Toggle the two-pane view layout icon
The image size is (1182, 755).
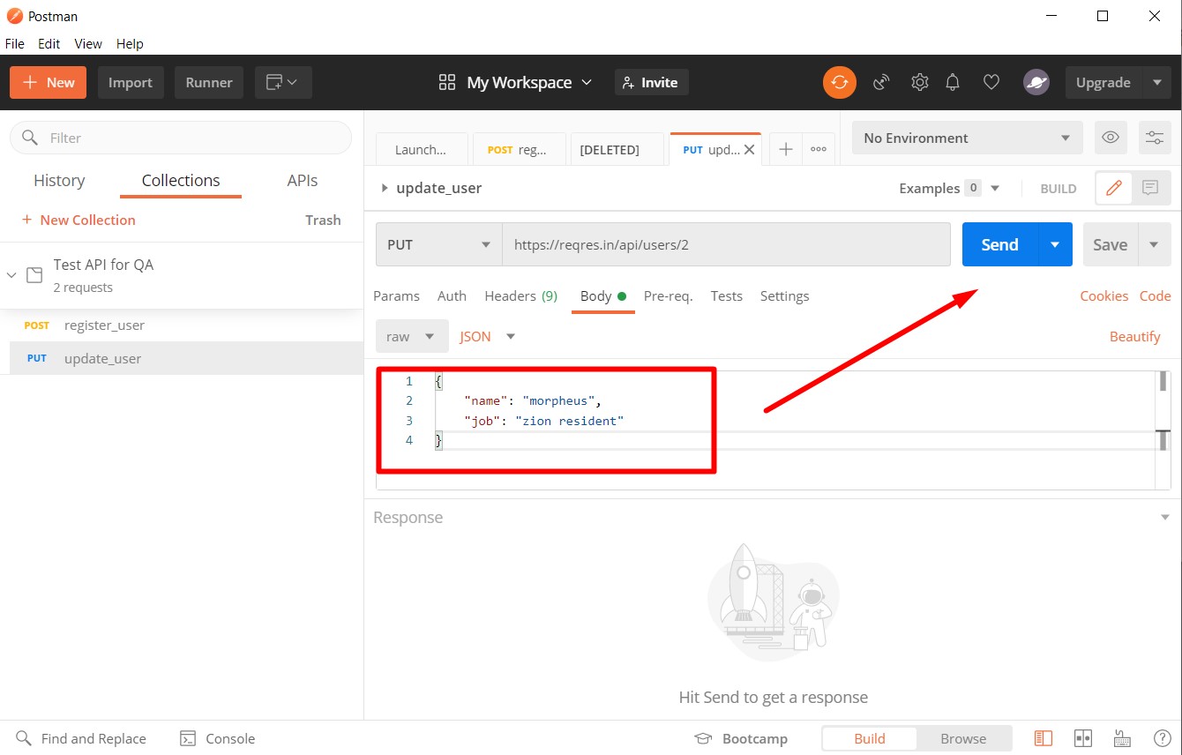[1083, 738]
